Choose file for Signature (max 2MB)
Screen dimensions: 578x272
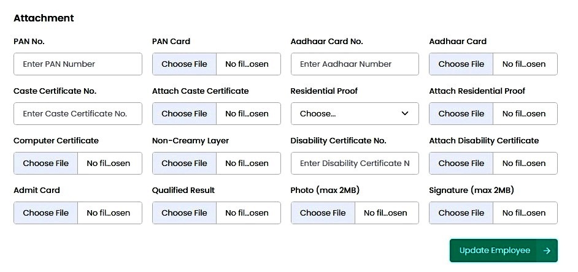(x=461, y=213)
